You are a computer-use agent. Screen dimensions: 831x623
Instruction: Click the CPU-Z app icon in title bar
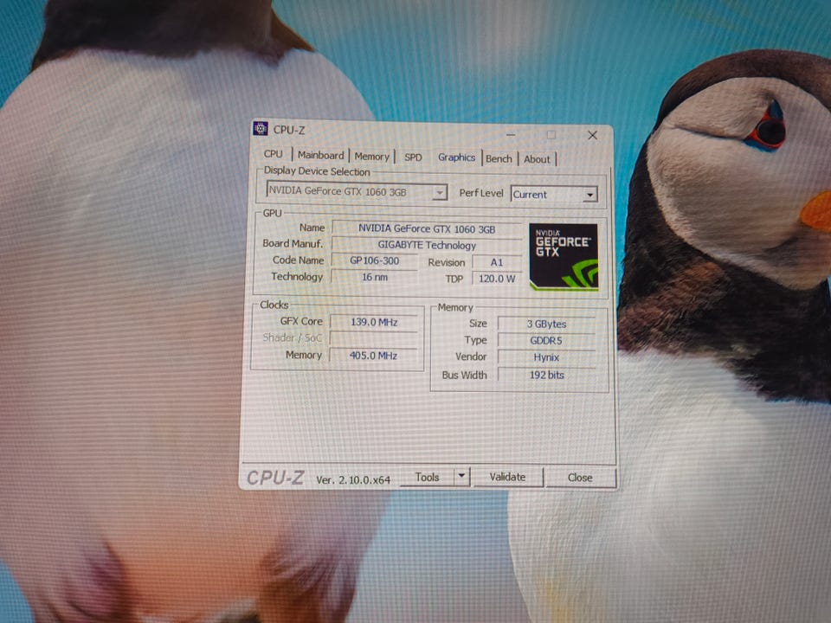pyautogui.click(x=261, y=129)
